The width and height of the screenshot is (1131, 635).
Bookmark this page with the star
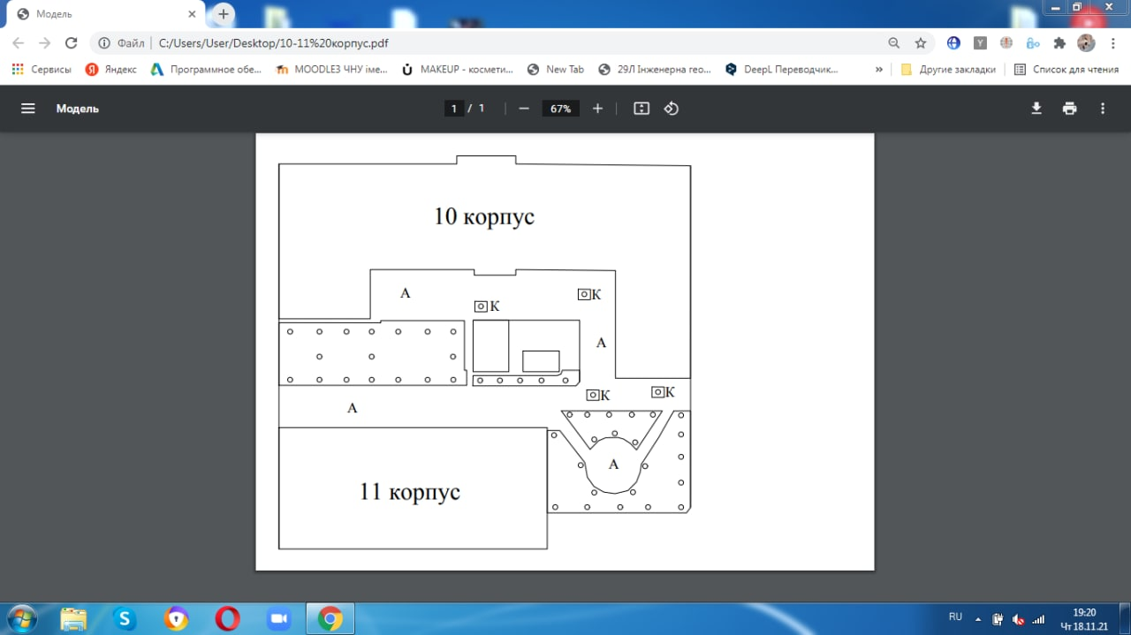pyautogui.click(x=921, y=42)
